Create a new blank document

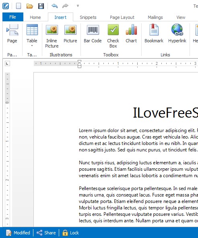(x=19, y=6)
